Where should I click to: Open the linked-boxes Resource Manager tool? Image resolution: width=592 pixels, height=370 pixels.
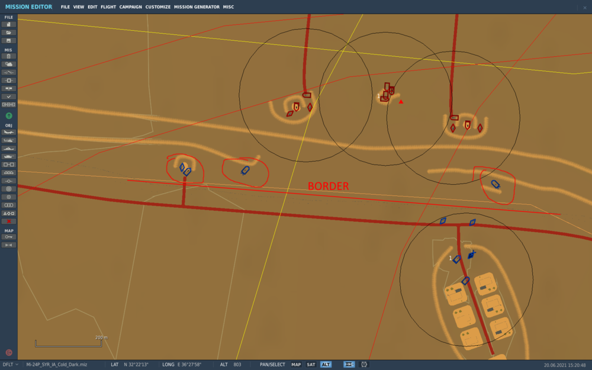[9, 105]
